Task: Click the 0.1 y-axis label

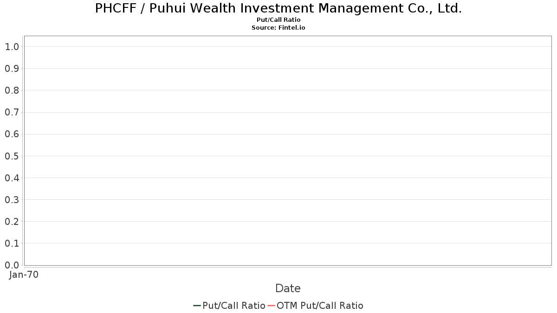Action: coord(12,243)
